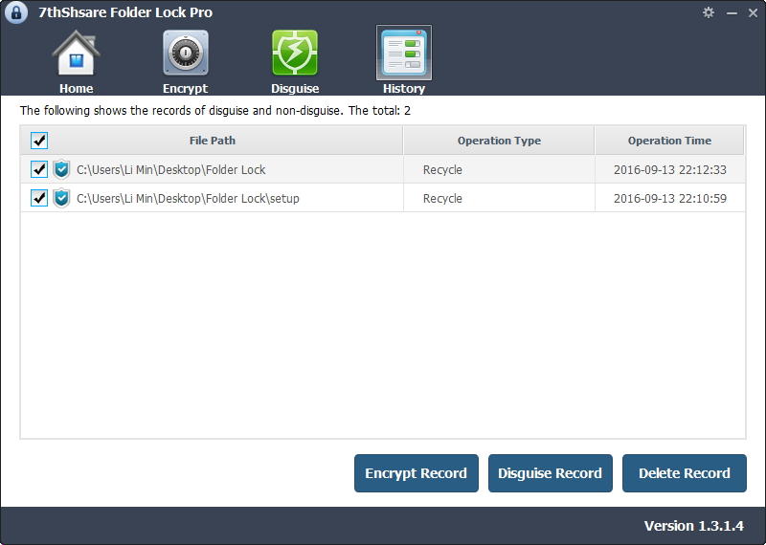Sort by Operation Time column header
This screenshot has width=766, height=545.
[x=669, y=141]
